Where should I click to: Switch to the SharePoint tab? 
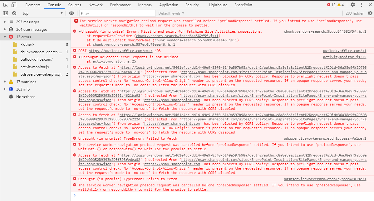[244, 5]
